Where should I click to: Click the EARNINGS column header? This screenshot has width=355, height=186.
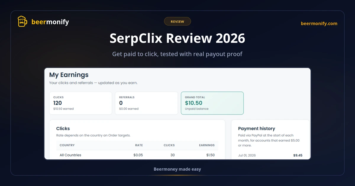(x=207, y=145)
